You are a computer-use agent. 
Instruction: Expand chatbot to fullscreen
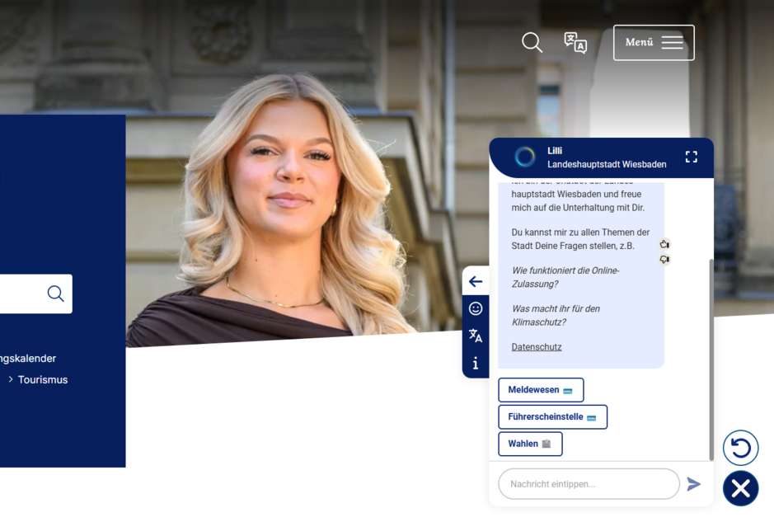(x=692, y=157)
